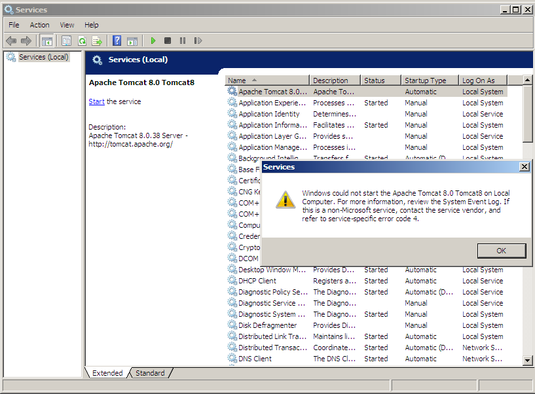The height and width of the screenshot is (394, 535).
Task: Click Network S... log on of DNS Client row
Action: tap(482, 359)
